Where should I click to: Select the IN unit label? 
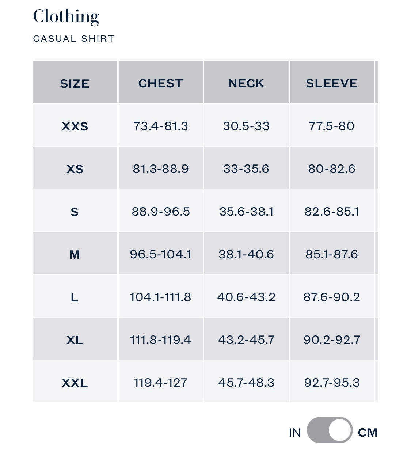pos(294,432)
